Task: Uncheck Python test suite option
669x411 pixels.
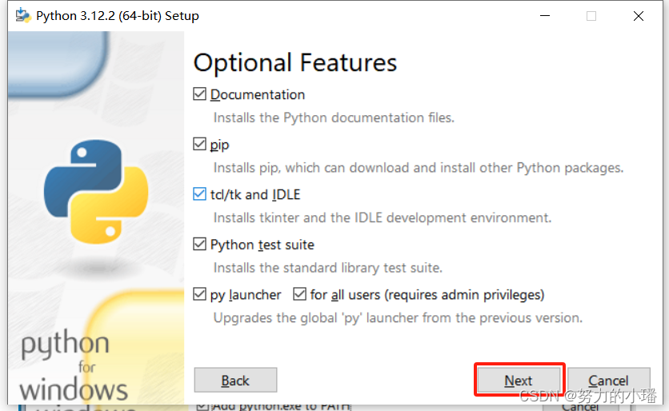Action: point(199,244)
